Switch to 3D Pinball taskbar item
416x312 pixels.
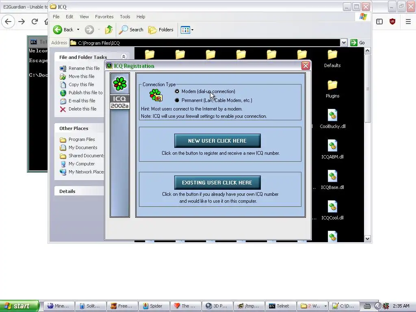click(217, 306)
